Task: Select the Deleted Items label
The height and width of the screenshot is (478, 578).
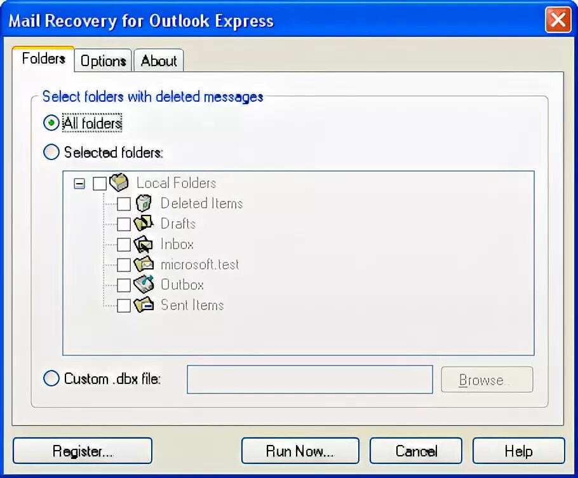Action: (201, 203)
